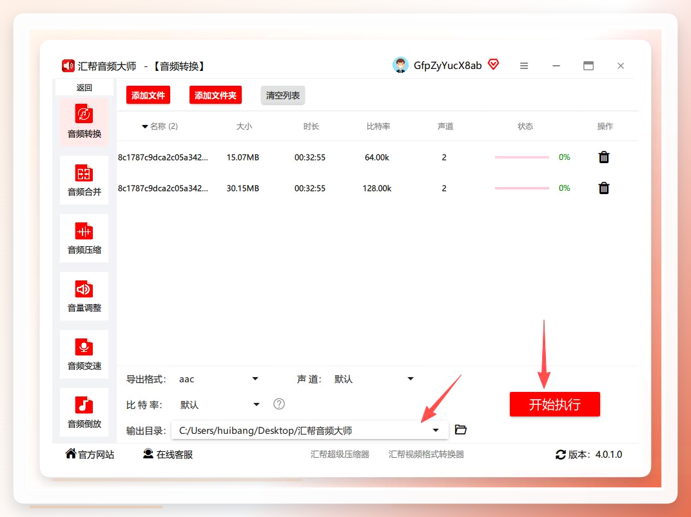Screen dimensions: 691x517
Task: Click the 清空列表 button
Action: [x=283, y=95]
